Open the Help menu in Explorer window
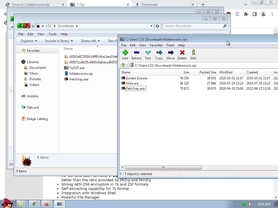This screenshot has width=278, height=208. (64, 34)
